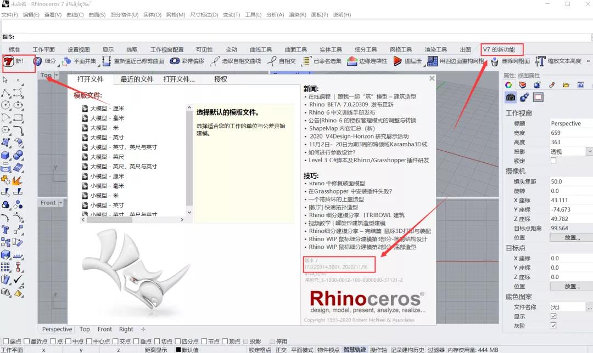Viewport: 593px width, 353px height.
Task: Select the rectangle tool in the sidebar
Action: click(x=18, y=117)
